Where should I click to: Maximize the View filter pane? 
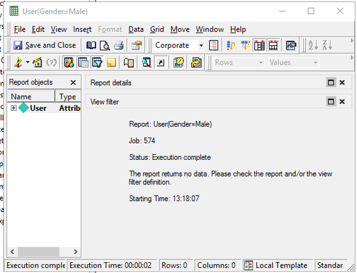(x=331, y=102)
